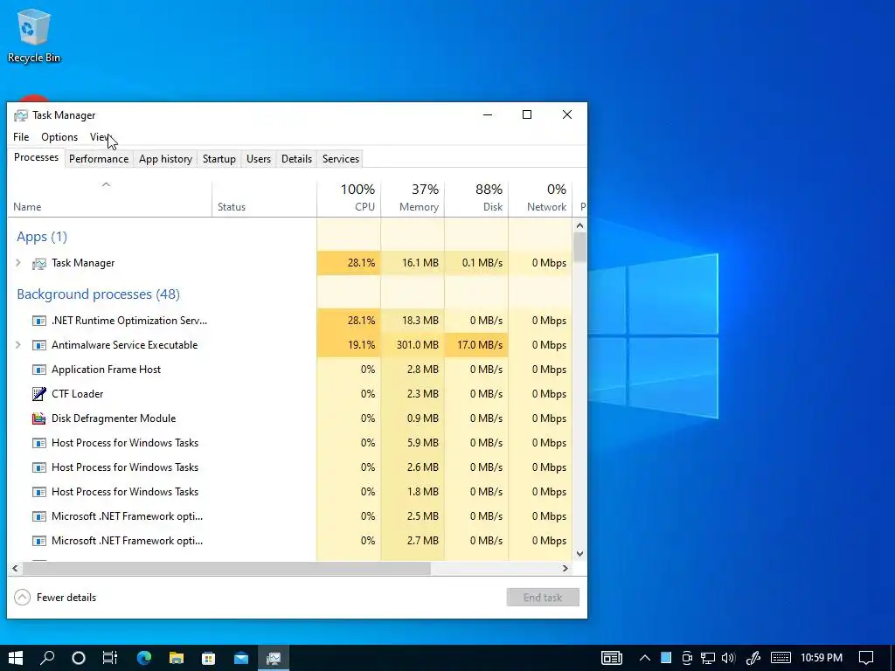Launch Microsoft Edge from taskbar
895x671 pixels.
coord(144,658)
